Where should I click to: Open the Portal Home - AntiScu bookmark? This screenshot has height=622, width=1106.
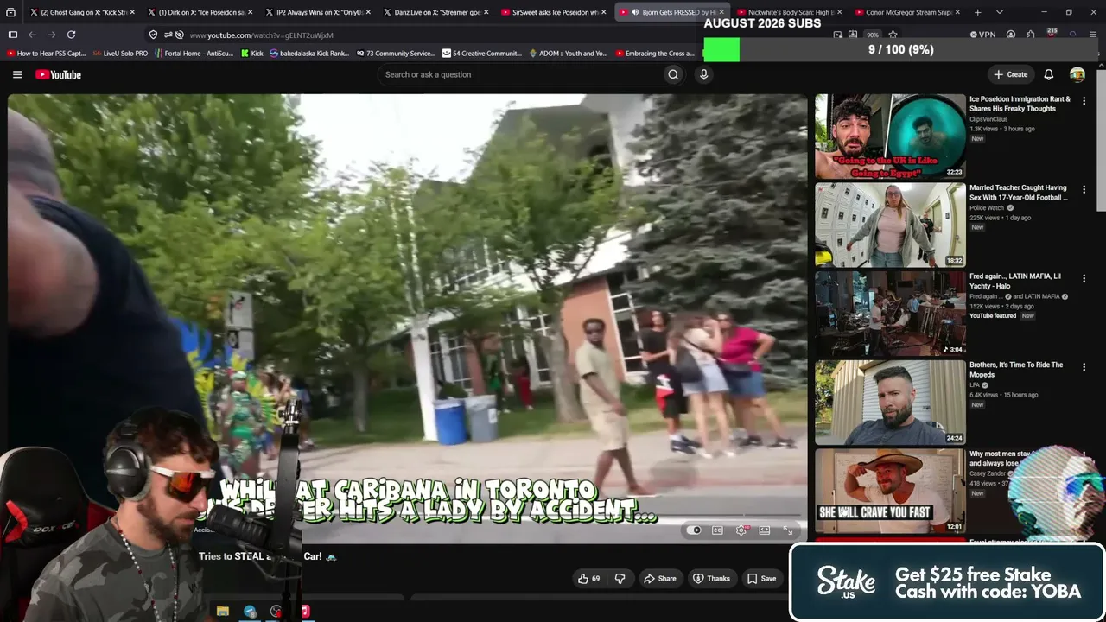click(194, 53)
